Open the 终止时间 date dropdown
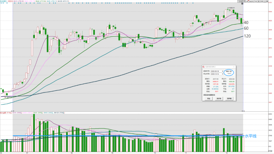This screenshot has height=154, width=274. [x=222, y=74]
